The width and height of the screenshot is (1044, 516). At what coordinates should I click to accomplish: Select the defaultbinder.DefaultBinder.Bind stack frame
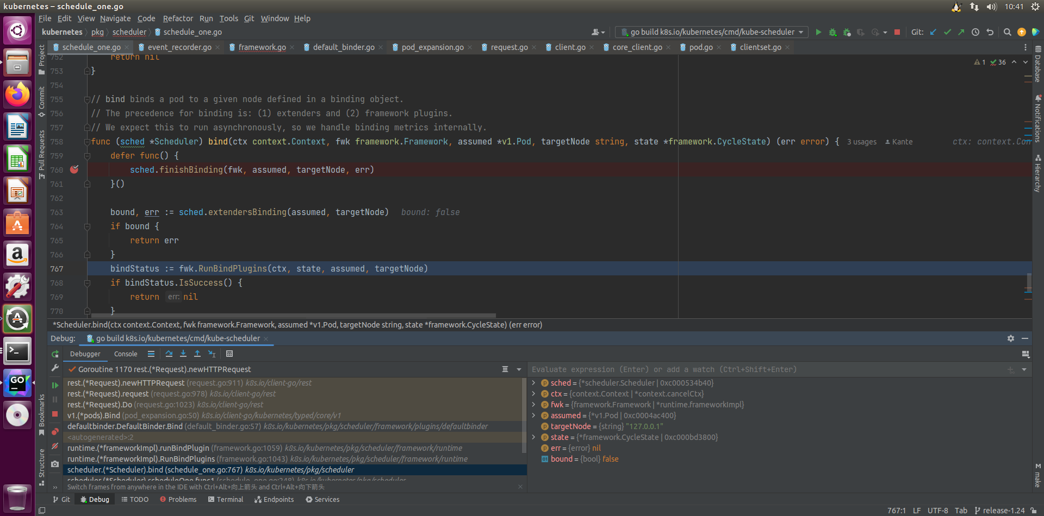[125, 426]
